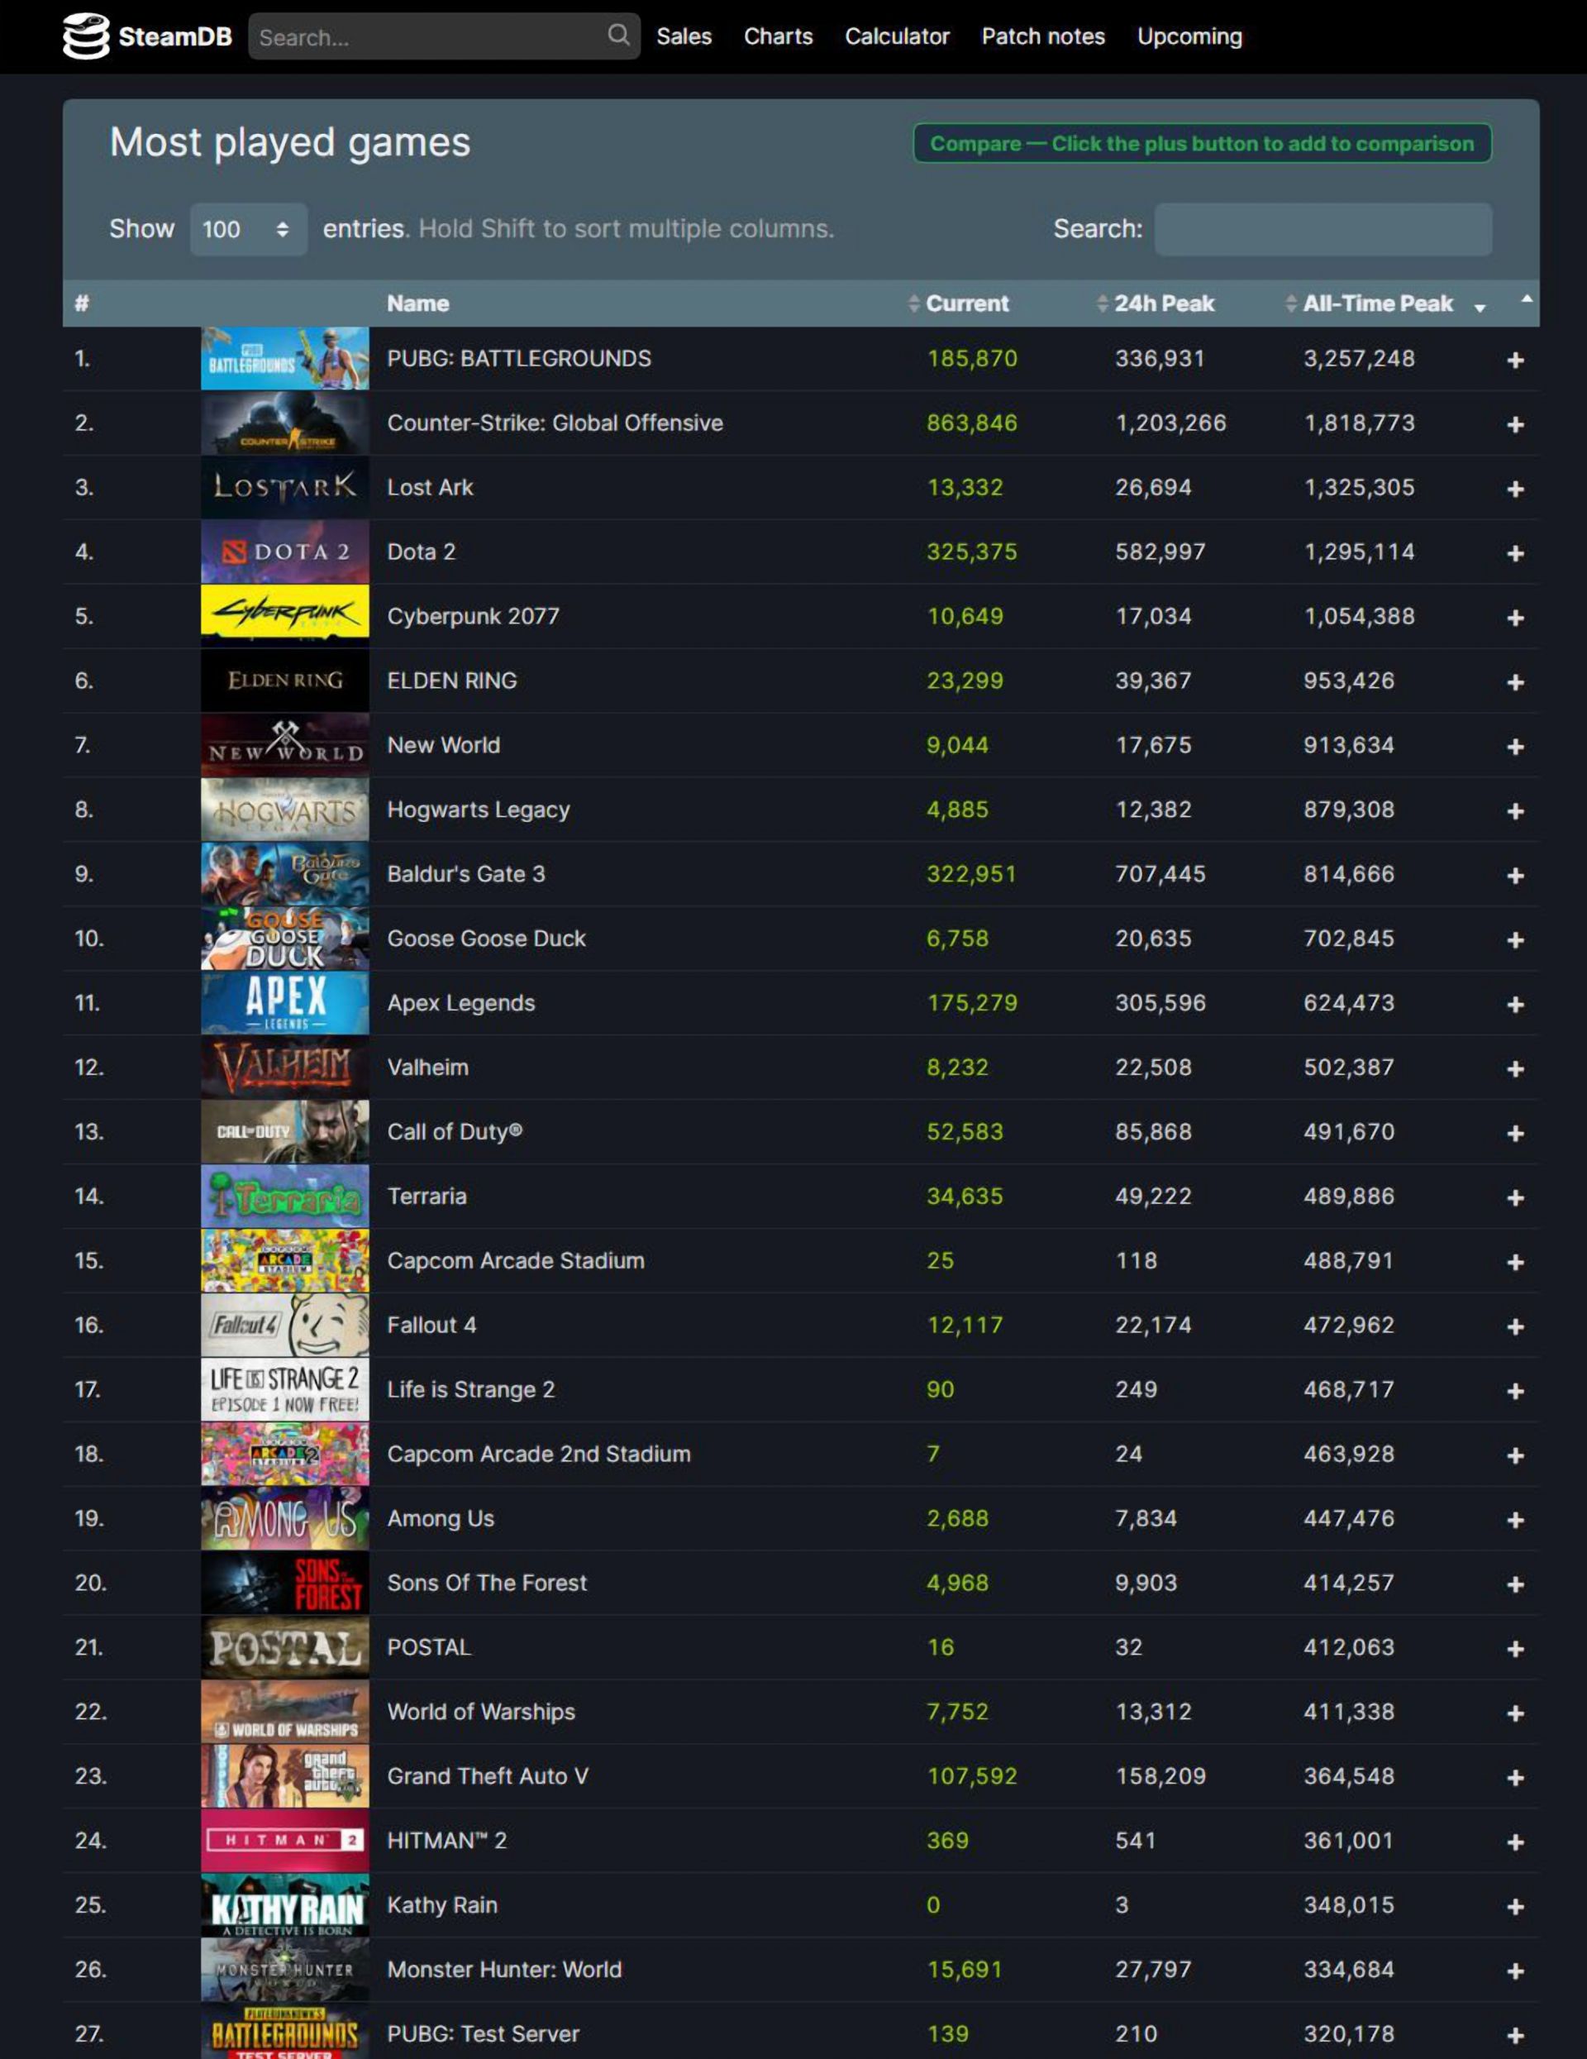Screen dimensions: 1587x2059
Task: Click the POSTAL banner thumbnail
Action: [x=284, y=1647]
